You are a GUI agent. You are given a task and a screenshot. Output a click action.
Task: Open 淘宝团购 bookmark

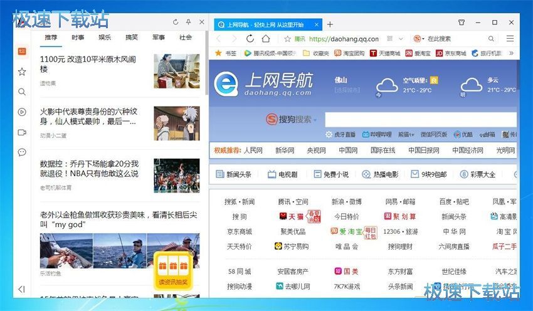pyautogui.click(x=349, y=53)
